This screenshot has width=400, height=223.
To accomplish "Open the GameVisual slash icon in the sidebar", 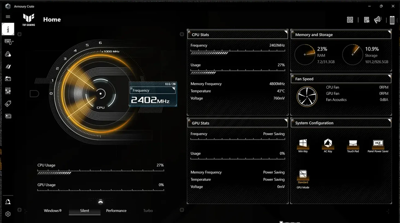I will click(8, 66).
